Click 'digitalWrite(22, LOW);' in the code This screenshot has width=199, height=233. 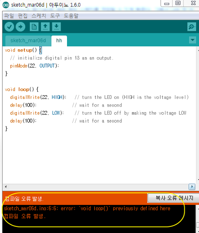37,113
